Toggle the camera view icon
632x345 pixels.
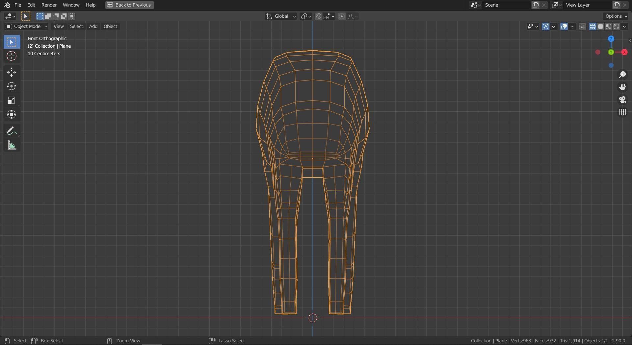tap(622, 100)
